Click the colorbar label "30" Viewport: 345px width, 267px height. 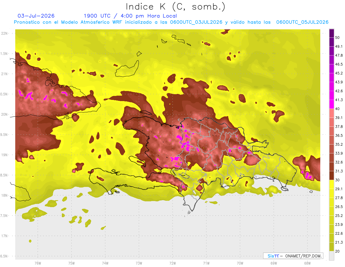338,180
